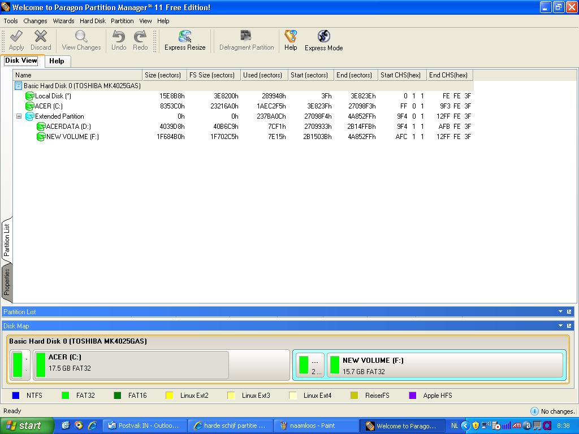Launch Express Resize wizard icon
This screenshot has width=579, height=434.
point(185,36)
